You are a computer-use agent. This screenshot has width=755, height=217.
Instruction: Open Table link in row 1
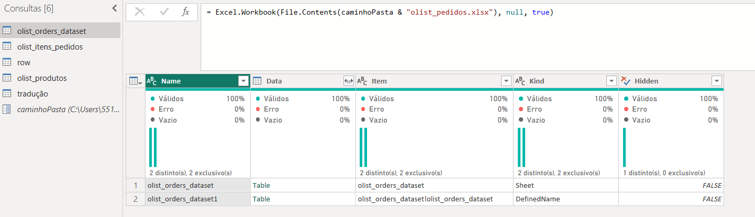pyautogui.click(x=261, y=185)
